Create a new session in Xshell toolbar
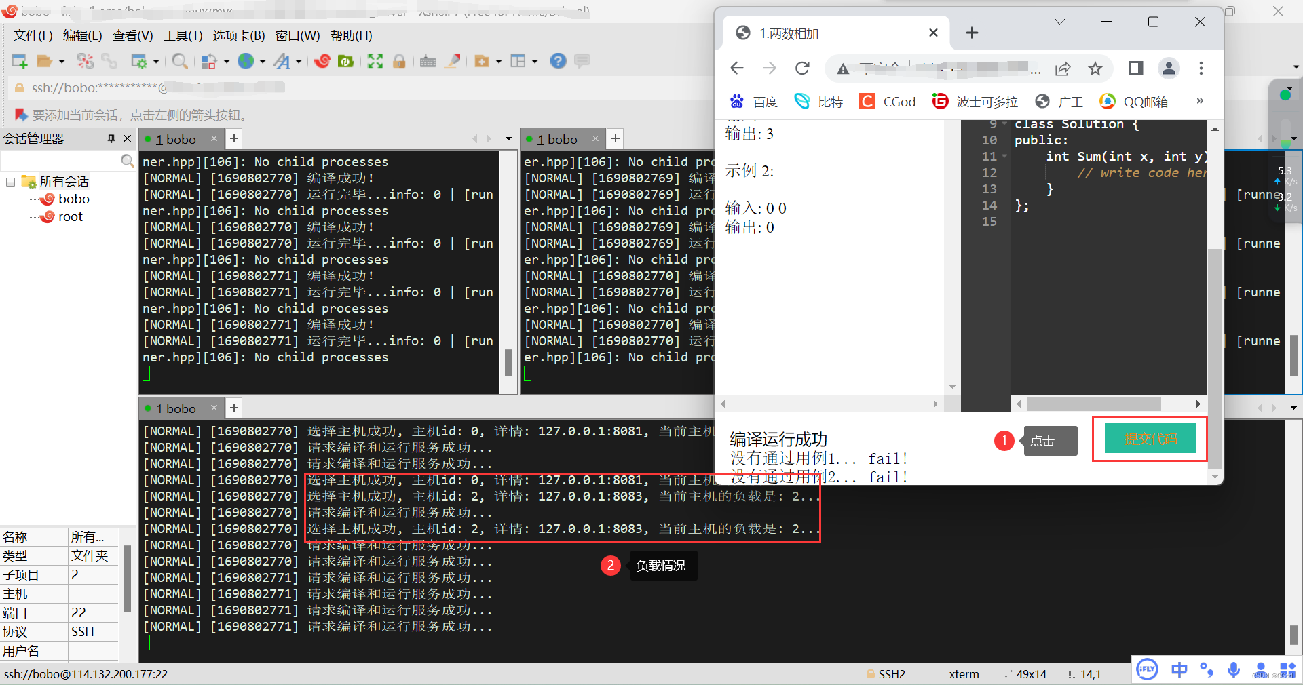Screen dimensions: 1303x685 click(x=20, y=61)
